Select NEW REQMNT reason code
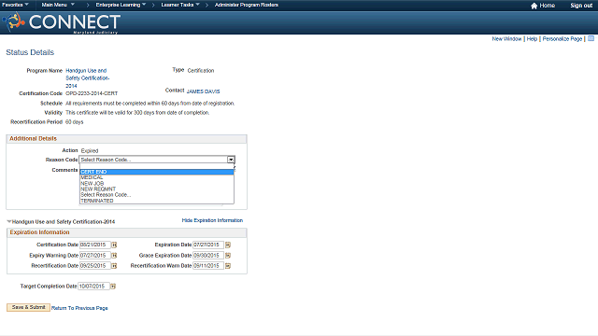The image size is (598, 336). [x=157, y=189]
